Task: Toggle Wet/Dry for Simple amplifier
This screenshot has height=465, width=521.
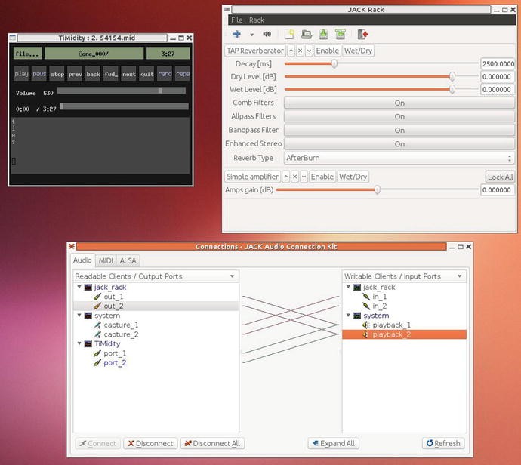Action: [353, 177]
